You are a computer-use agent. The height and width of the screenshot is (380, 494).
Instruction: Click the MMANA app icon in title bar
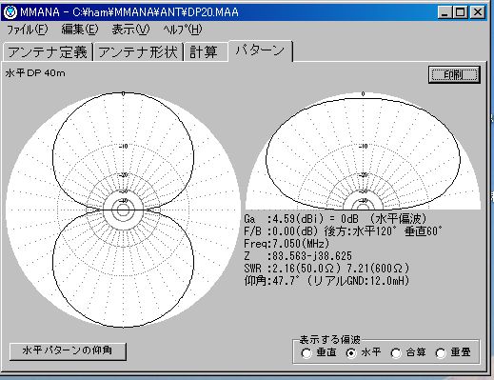[10, 12]
